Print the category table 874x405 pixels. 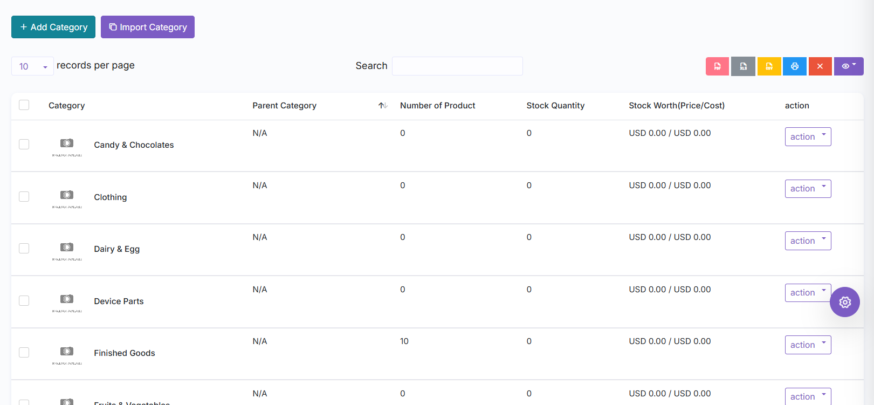(795, 66)
